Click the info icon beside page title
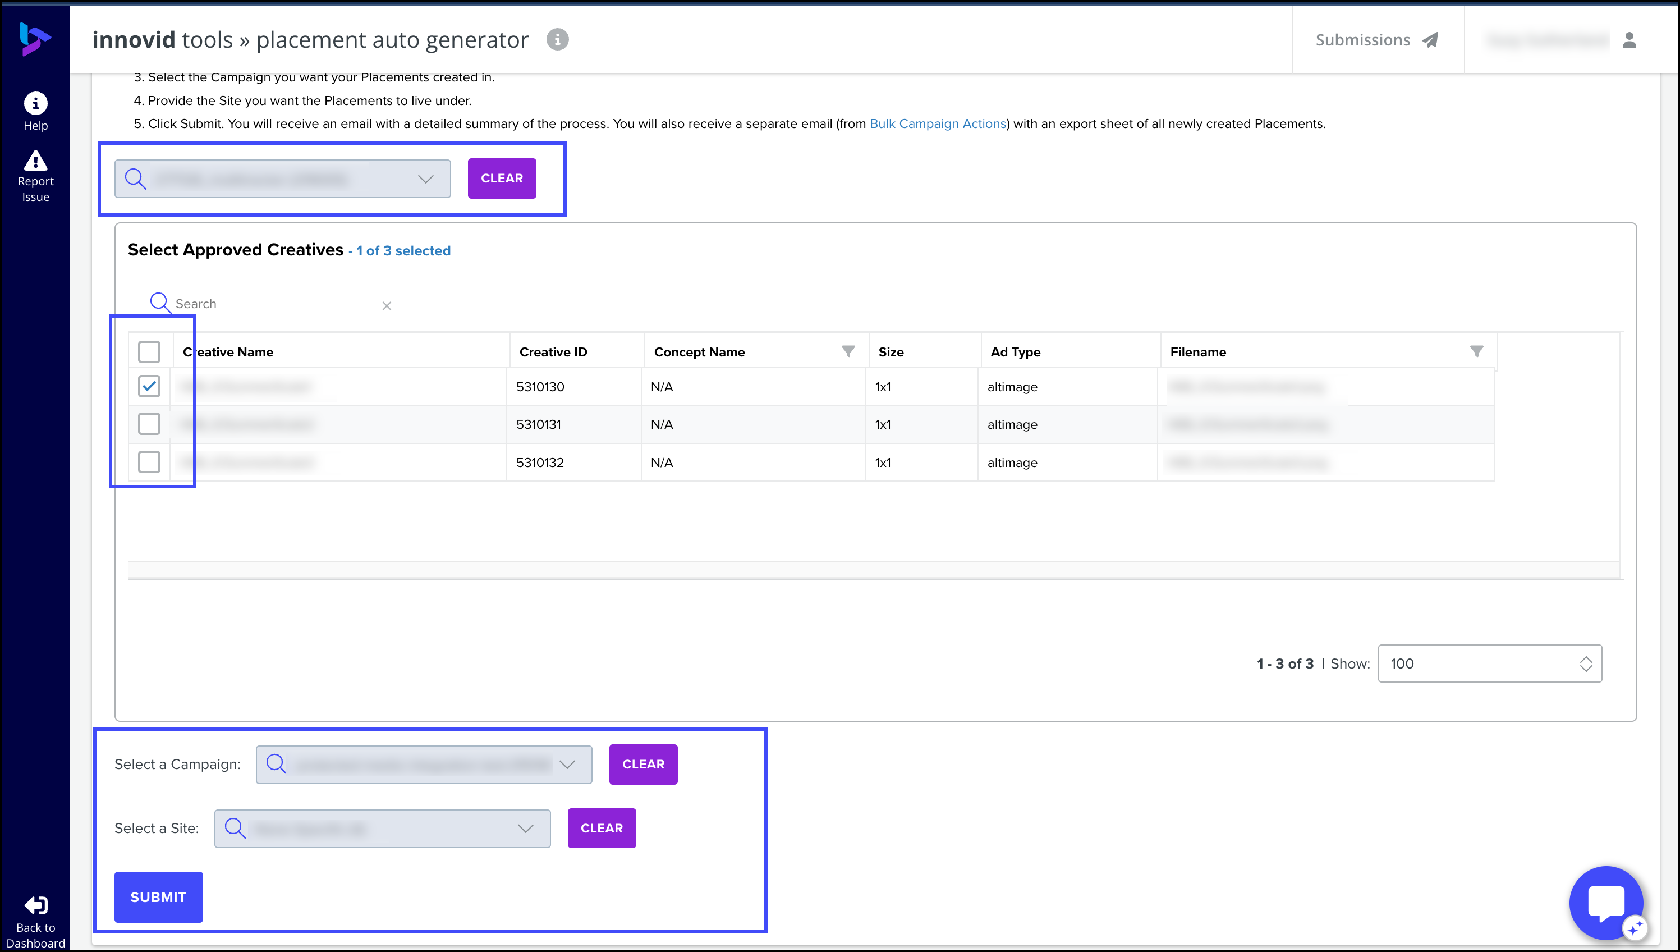The height and width of the screenshot is (952, 1680). click(x=557, y=40)
